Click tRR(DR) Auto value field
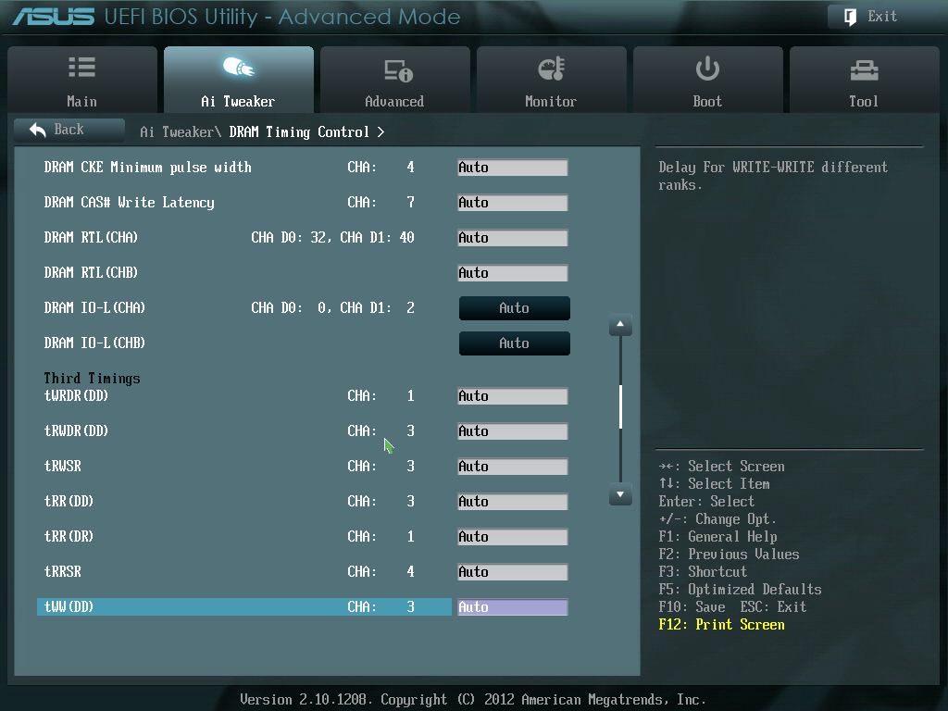The width and height of the screenshot is (948, 711). click(x=513, y=537)
